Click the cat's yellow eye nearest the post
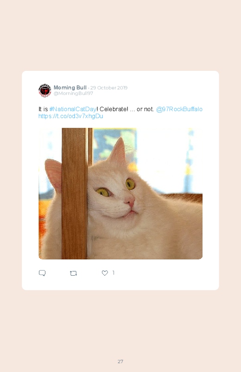The width and height of the screenshot is (241, 372). pyautogui.click(x=103, y=192)
